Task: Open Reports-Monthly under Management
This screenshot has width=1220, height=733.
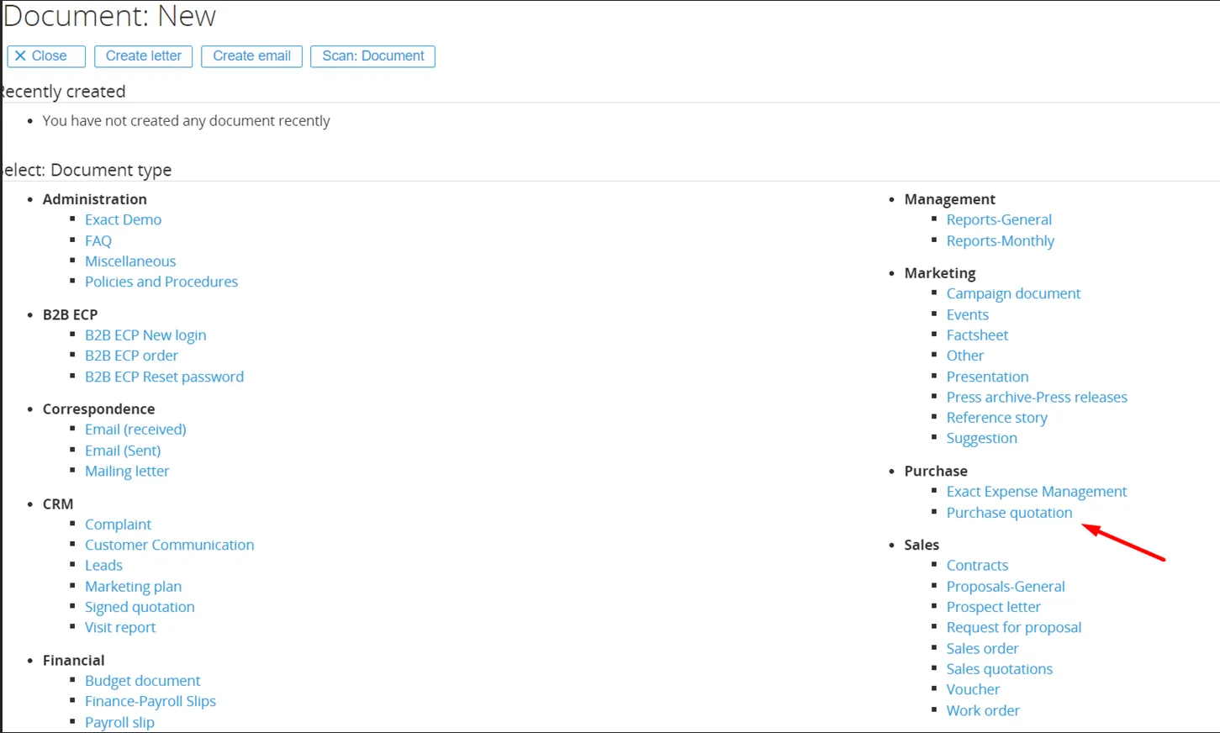Action: click(x=1000, y=240)
